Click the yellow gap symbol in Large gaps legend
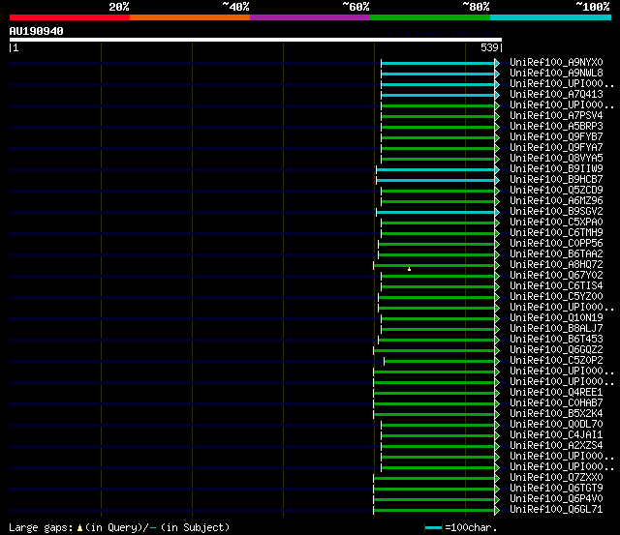Image resolution: width=620 pixels, height=535 pixels. (x=79, y=527)
